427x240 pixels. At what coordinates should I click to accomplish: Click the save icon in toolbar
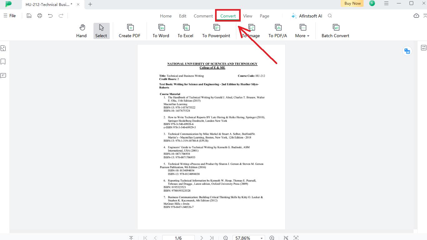click(x=29, y=16)
